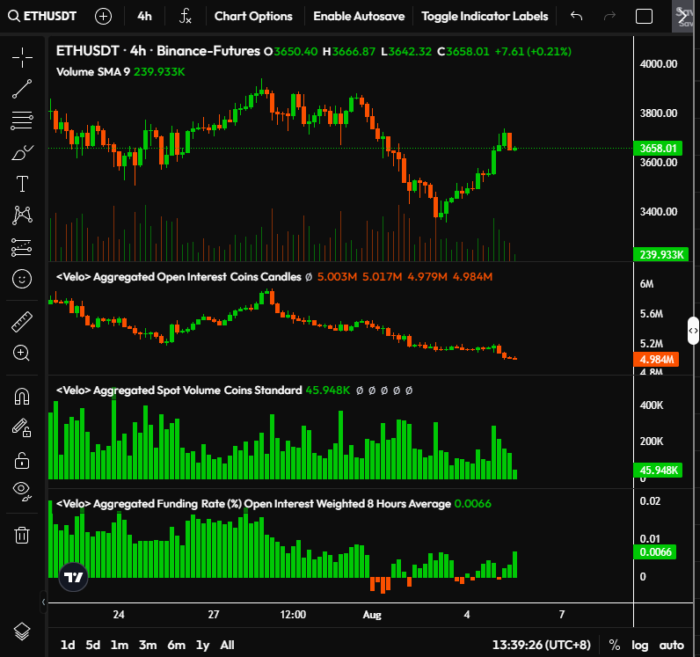Screen dimensions: 700x657
Task: Open the timezone 13:39:26 (UTC+8) menu
Action: (x=541, y=645)
